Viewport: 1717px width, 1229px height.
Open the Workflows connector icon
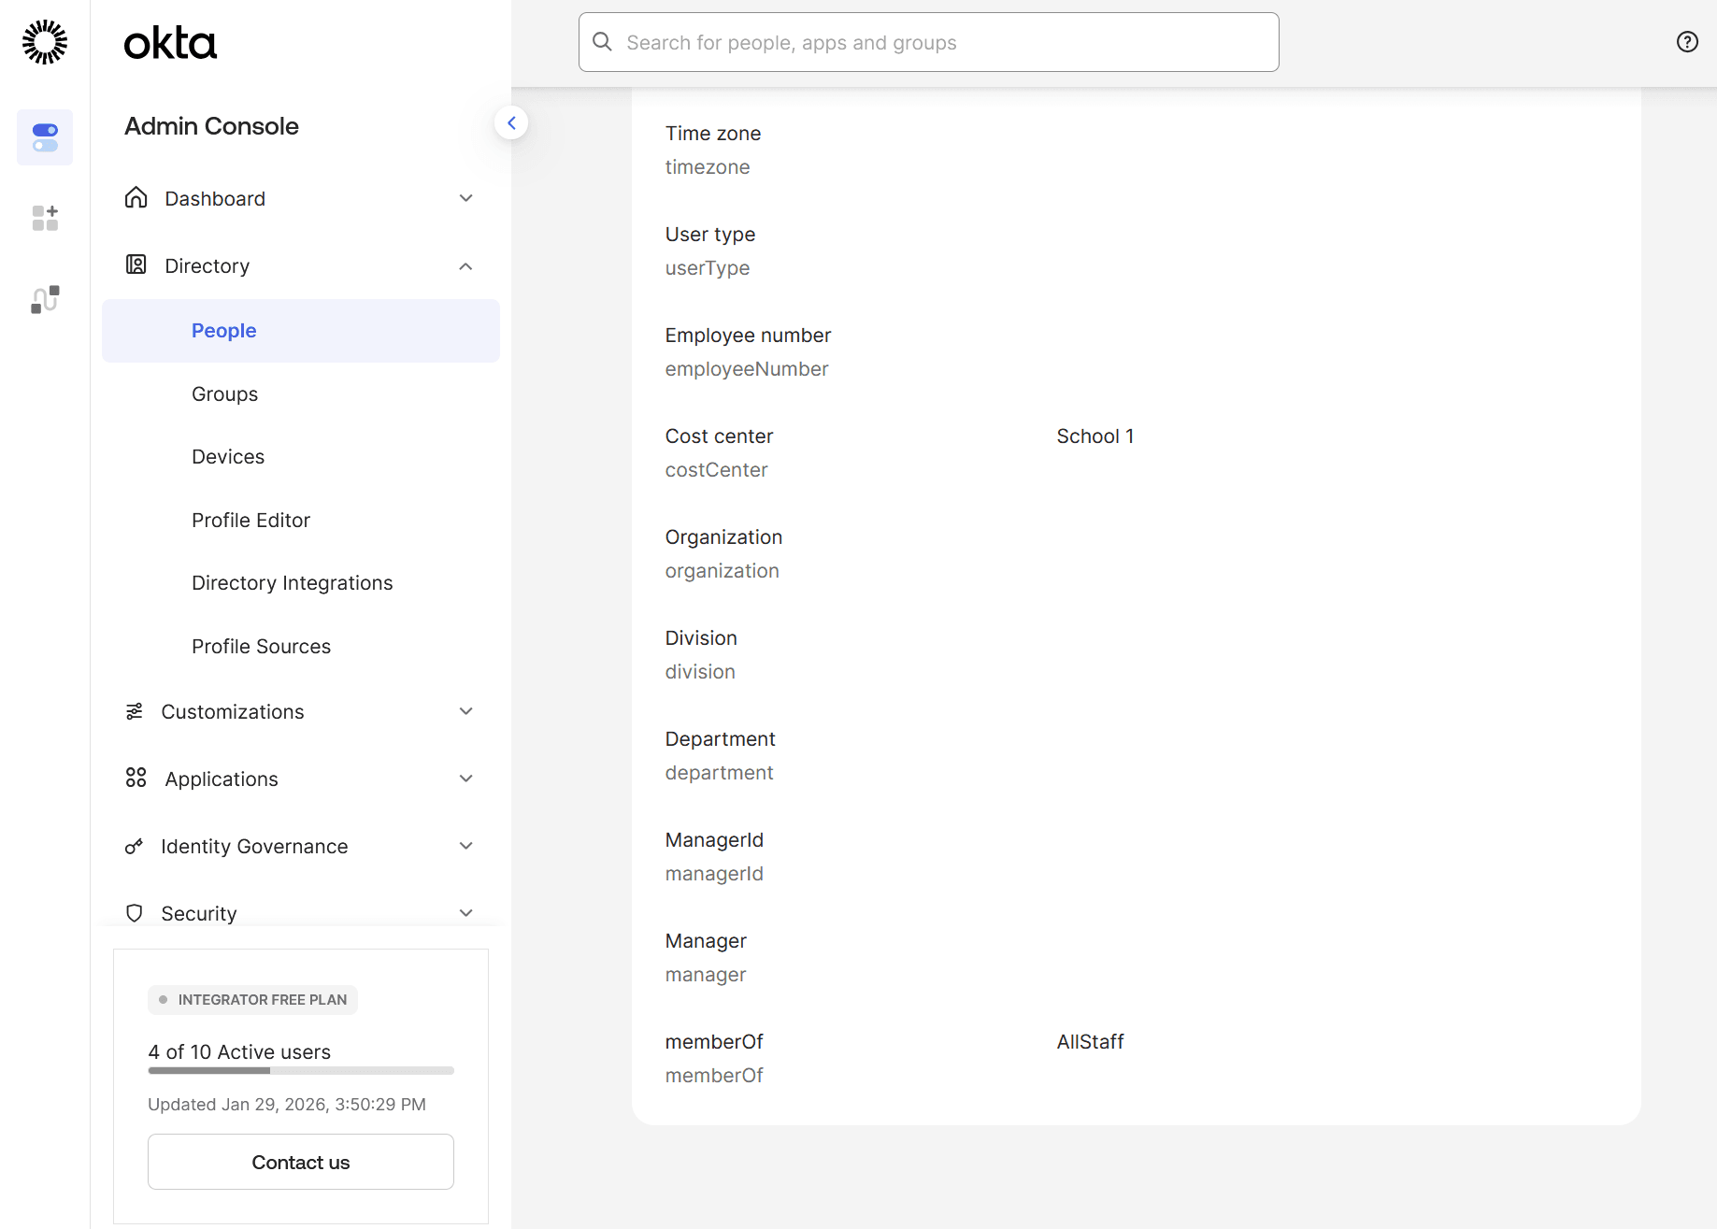click(44, 299)
